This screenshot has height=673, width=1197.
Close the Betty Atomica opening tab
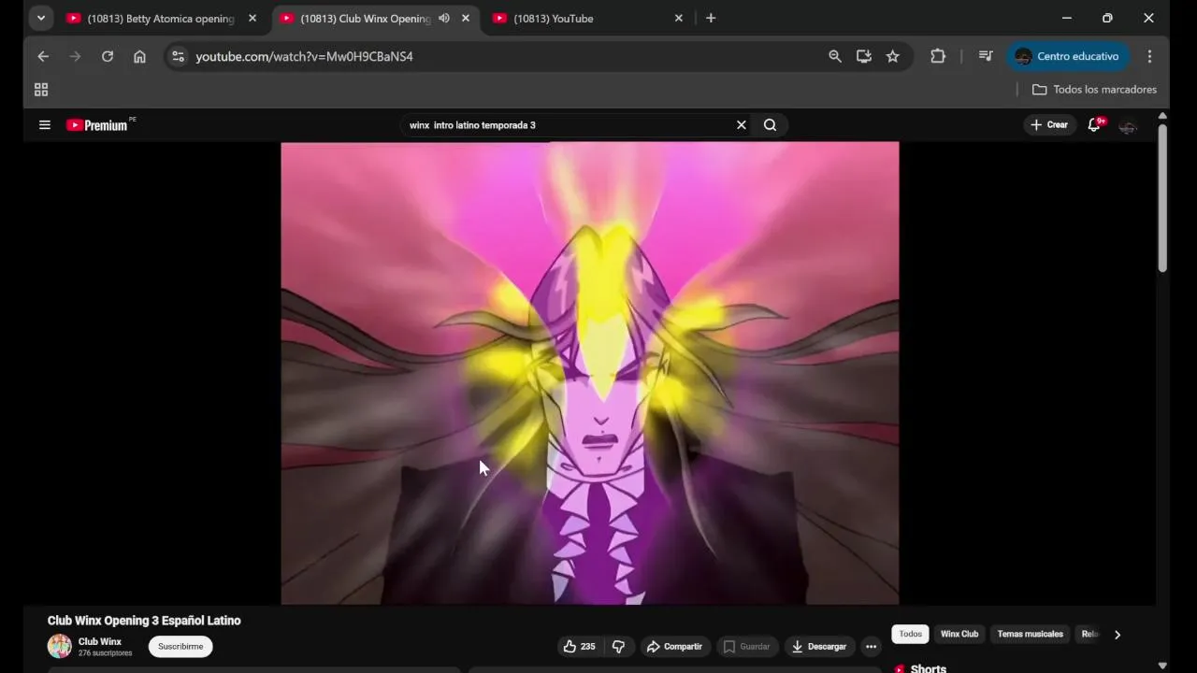coord(252,18)
